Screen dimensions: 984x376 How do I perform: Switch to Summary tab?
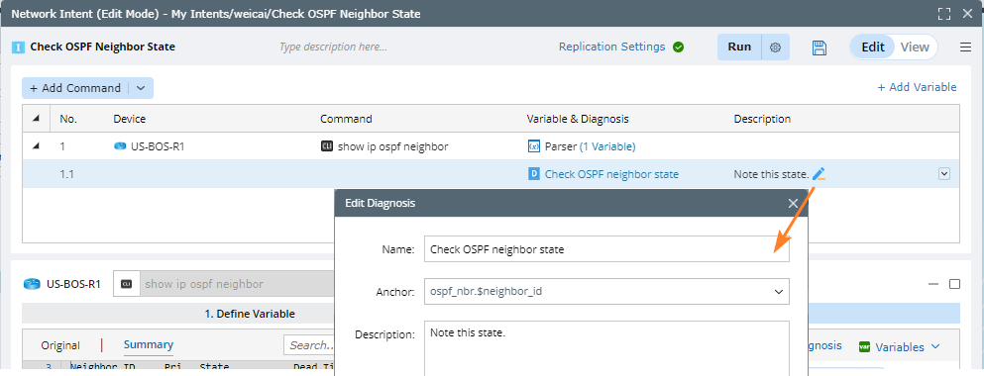149,344
